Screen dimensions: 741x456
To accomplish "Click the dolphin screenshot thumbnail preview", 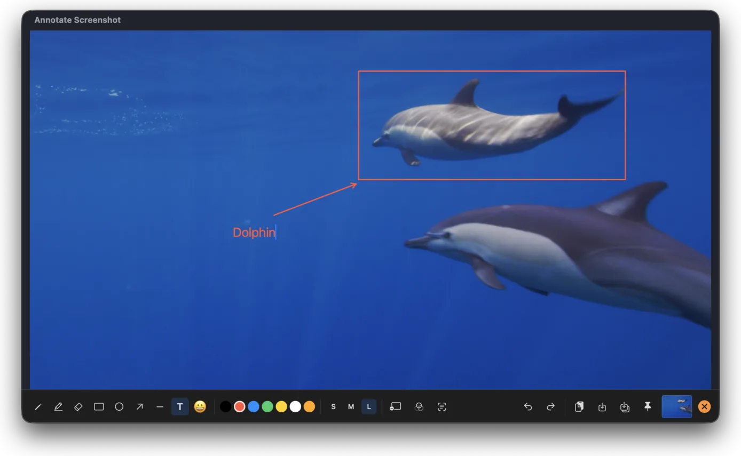I will [677, 406].
